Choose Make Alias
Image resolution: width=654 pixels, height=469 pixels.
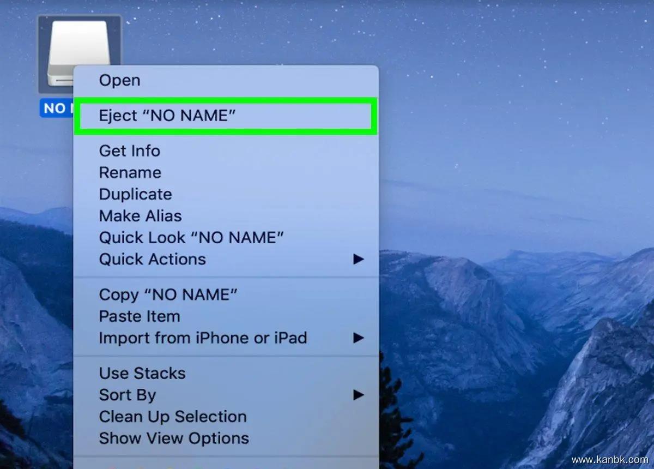point(140,216)
